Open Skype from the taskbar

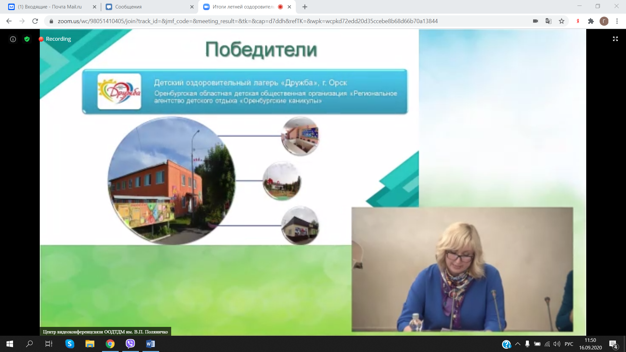[69, 344]
